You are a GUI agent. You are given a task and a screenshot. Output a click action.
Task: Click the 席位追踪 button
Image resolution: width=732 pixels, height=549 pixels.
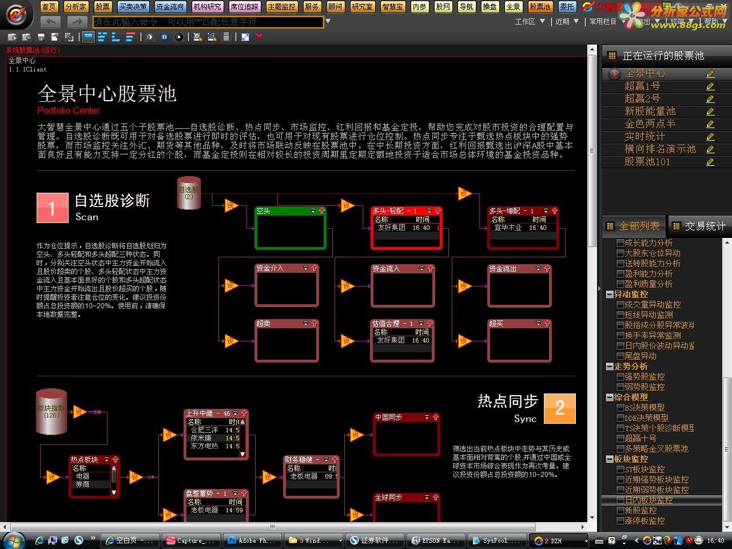[x=244, y=7]
